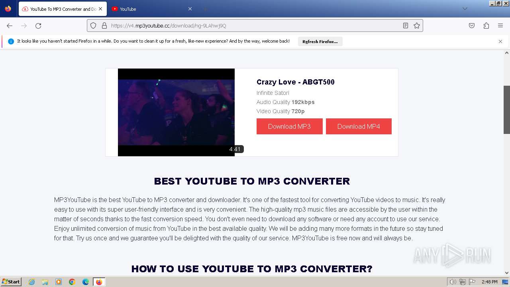
Task: Open the tracking protection shield icon
Action: click(93, 26)
